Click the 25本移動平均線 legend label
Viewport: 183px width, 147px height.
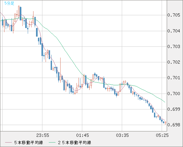coord(75,143)
